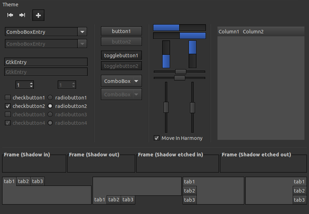
Task: Switch to tab2 in the top-tabbed notebook
Action: [x=24, y=181]
